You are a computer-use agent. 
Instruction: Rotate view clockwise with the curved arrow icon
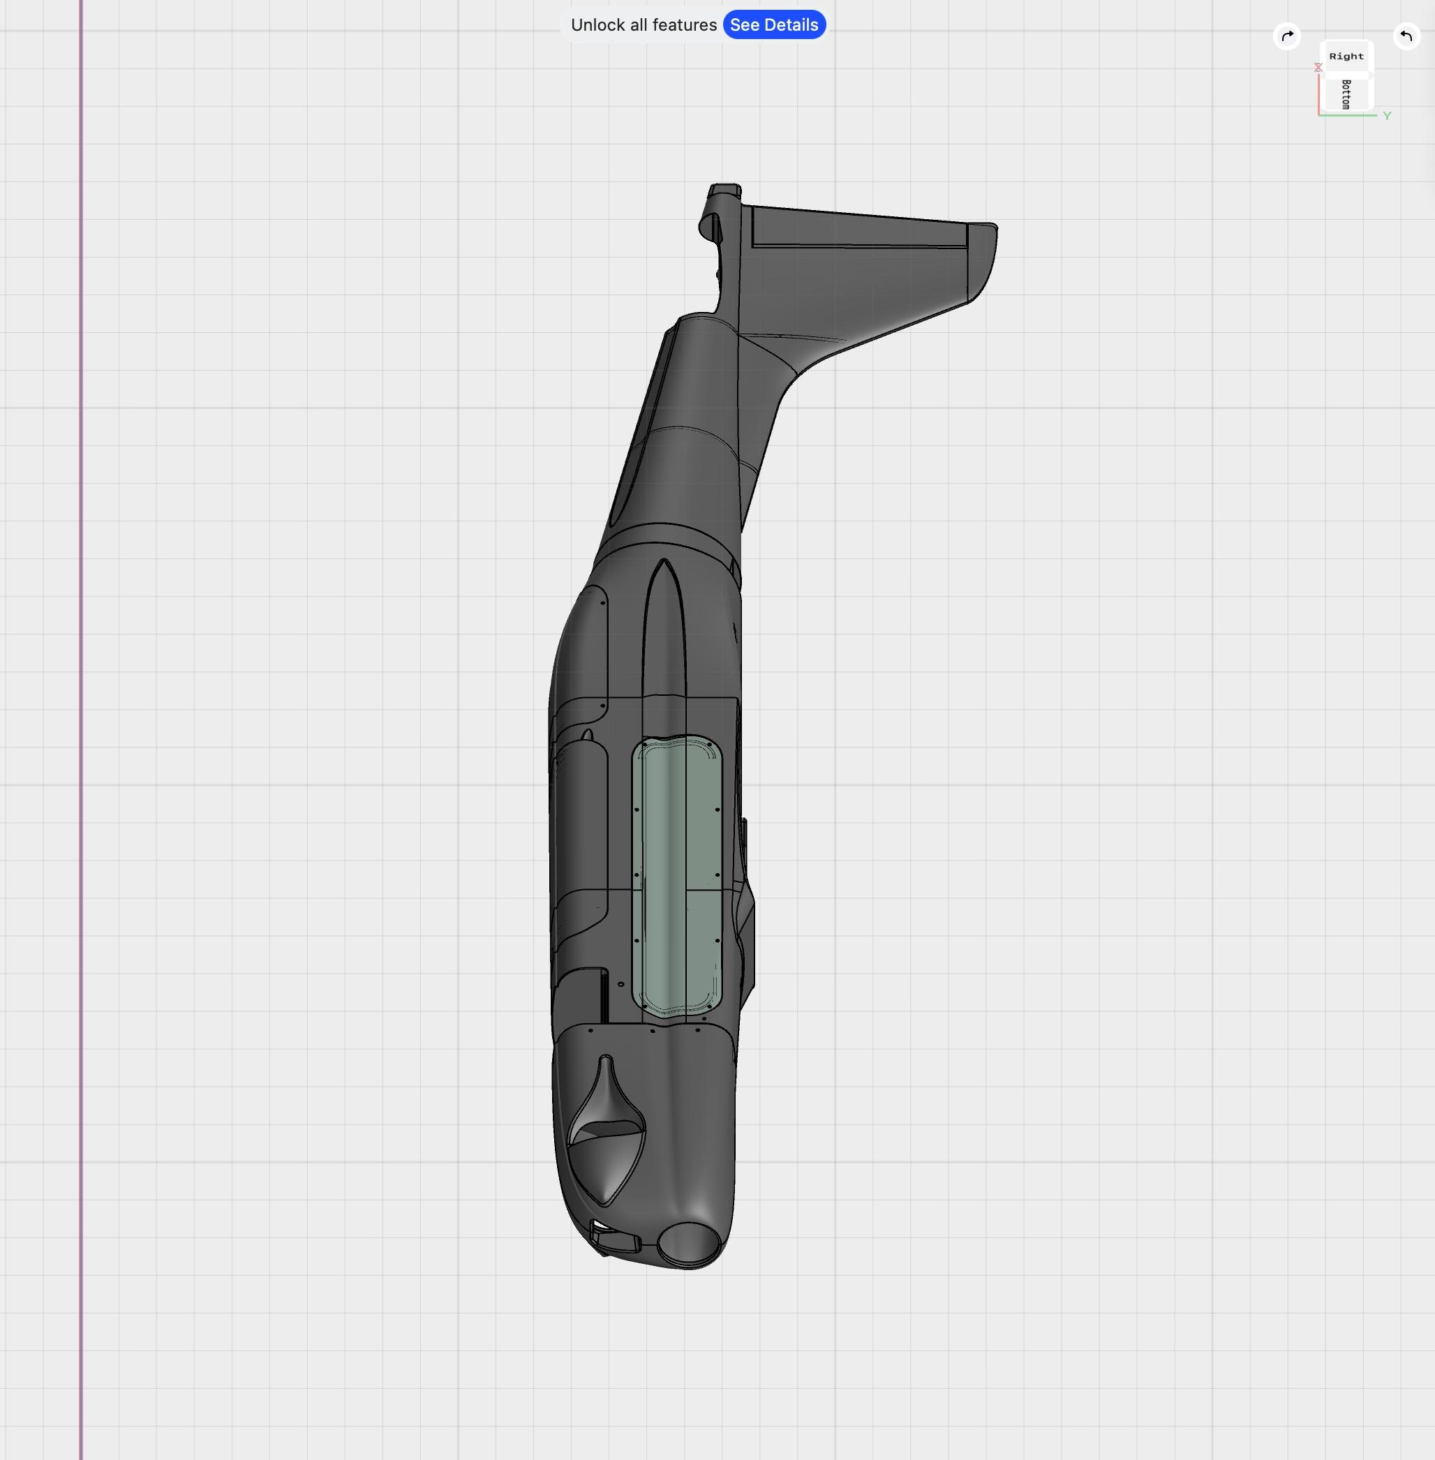[x=1287, y=36]
